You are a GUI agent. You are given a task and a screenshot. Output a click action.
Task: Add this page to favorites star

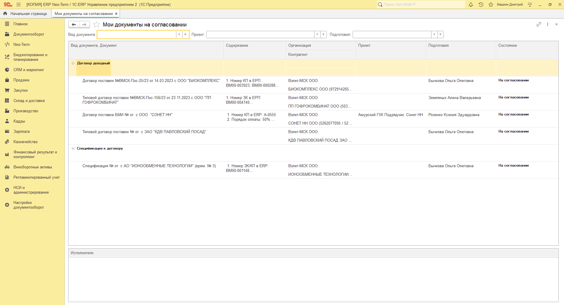(96, 24)
